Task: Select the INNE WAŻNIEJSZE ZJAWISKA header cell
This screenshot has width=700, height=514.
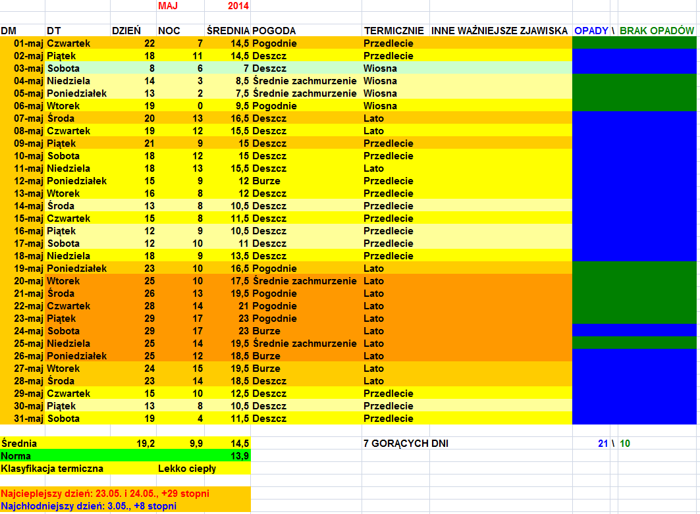Action: click(499, 30)
